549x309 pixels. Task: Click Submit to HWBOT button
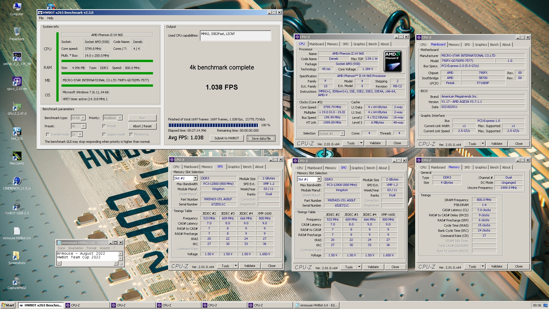coord(227,138)
